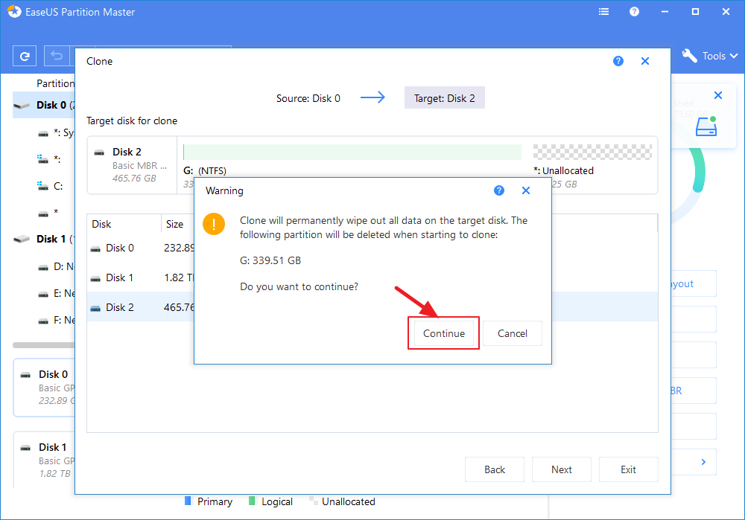Image resolution: width=745 pixels, height=520 pixels.
Task: Expand the Tools dropdown menu
Action: [710, 56]
